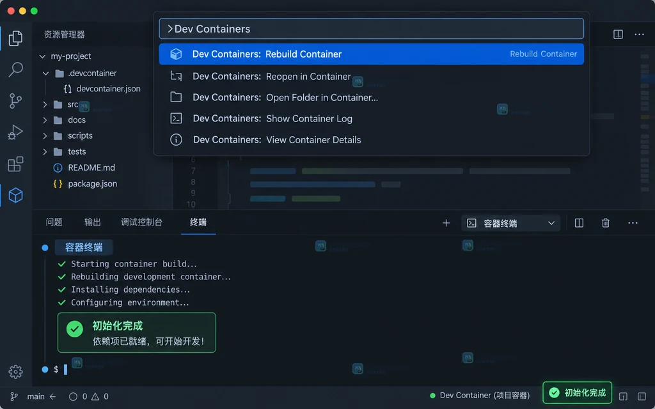Open the Search magnifier in activity bar
Screen dimensions: 655x409
tap(15, 69)
